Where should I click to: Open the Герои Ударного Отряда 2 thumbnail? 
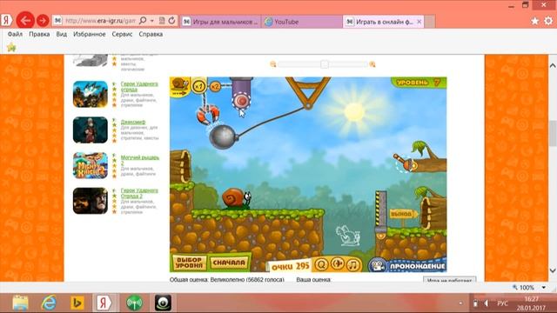click(x=91, y=201)
